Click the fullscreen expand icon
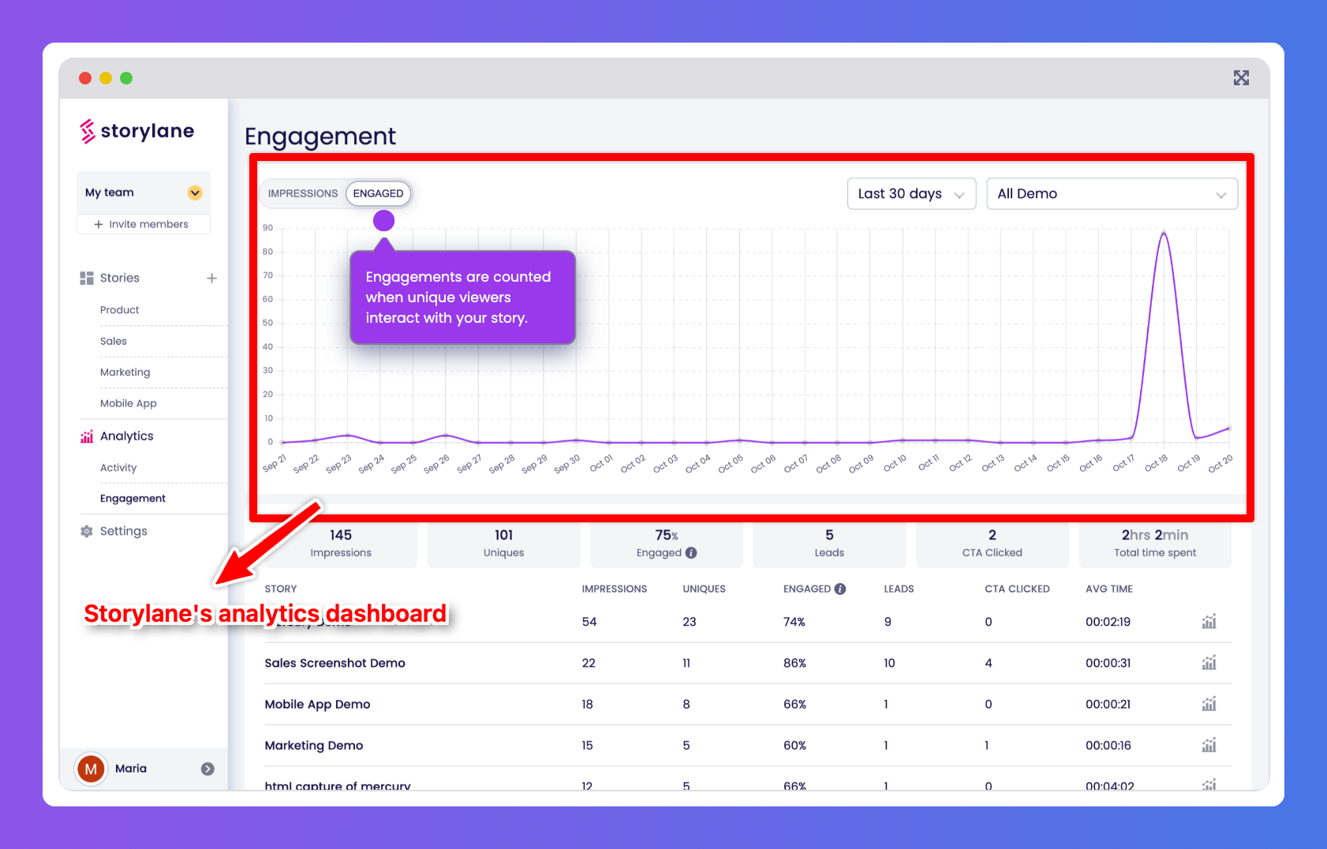This screenshot has height=849, width=1327. 1241,78
